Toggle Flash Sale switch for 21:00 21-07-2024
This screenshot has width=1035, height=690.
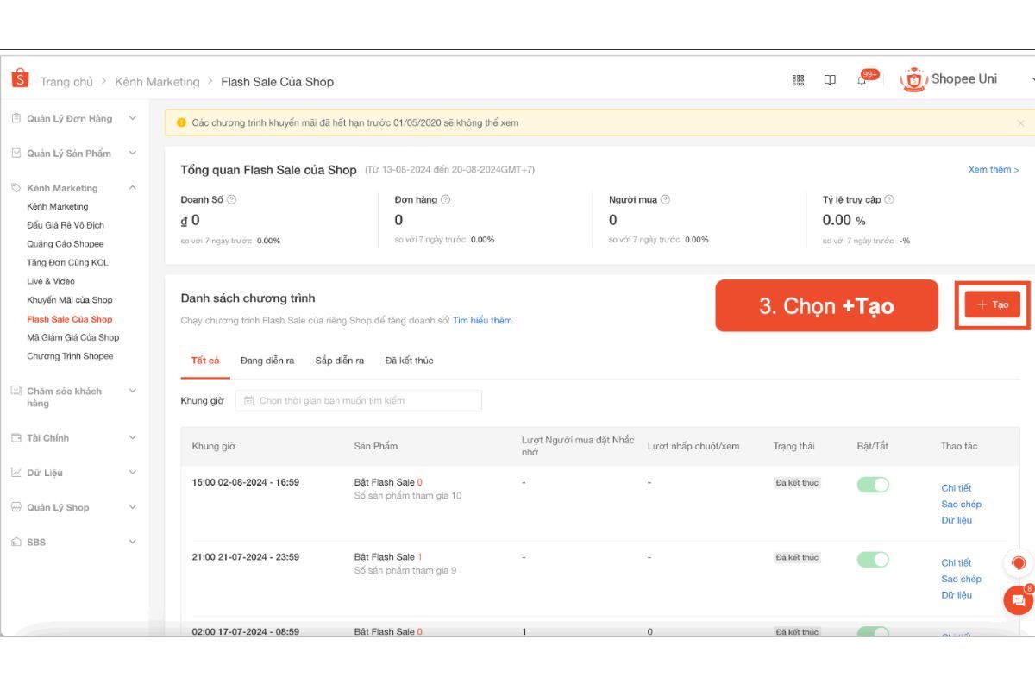point(873,560)
